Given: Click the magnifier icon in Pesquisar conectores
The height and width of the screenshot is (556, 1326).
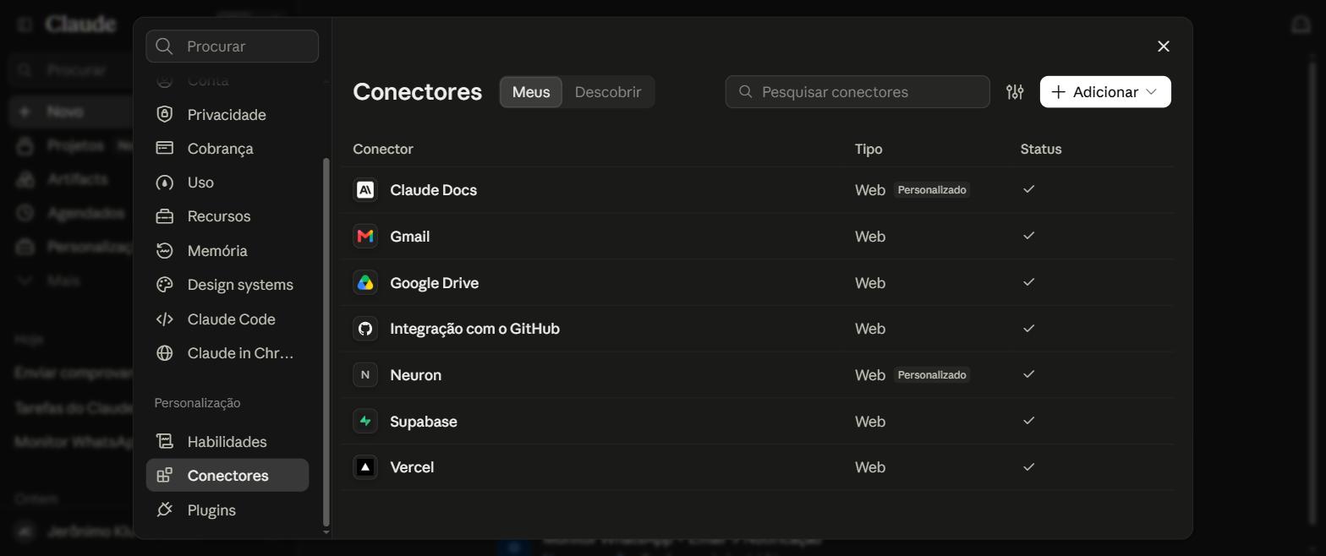Looking at the screenshot, I should (x=745, y=92).
